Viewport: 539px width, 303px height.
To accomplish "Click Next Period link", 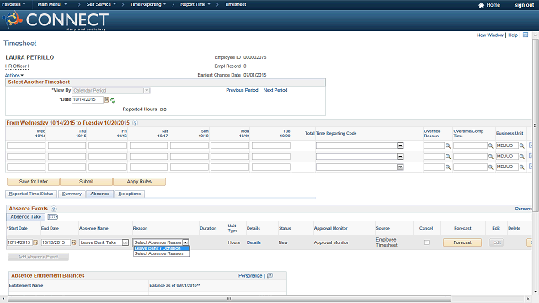I will pos(275,90).
